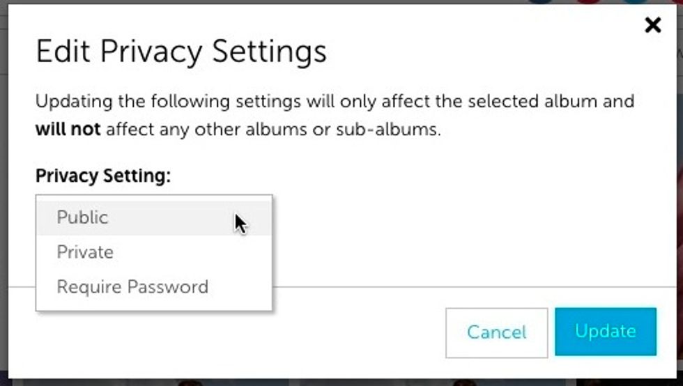Screen dimensions: 683x386
Task: Click the mouse-hovered highlighted Public row
Action: pos(154,217)
